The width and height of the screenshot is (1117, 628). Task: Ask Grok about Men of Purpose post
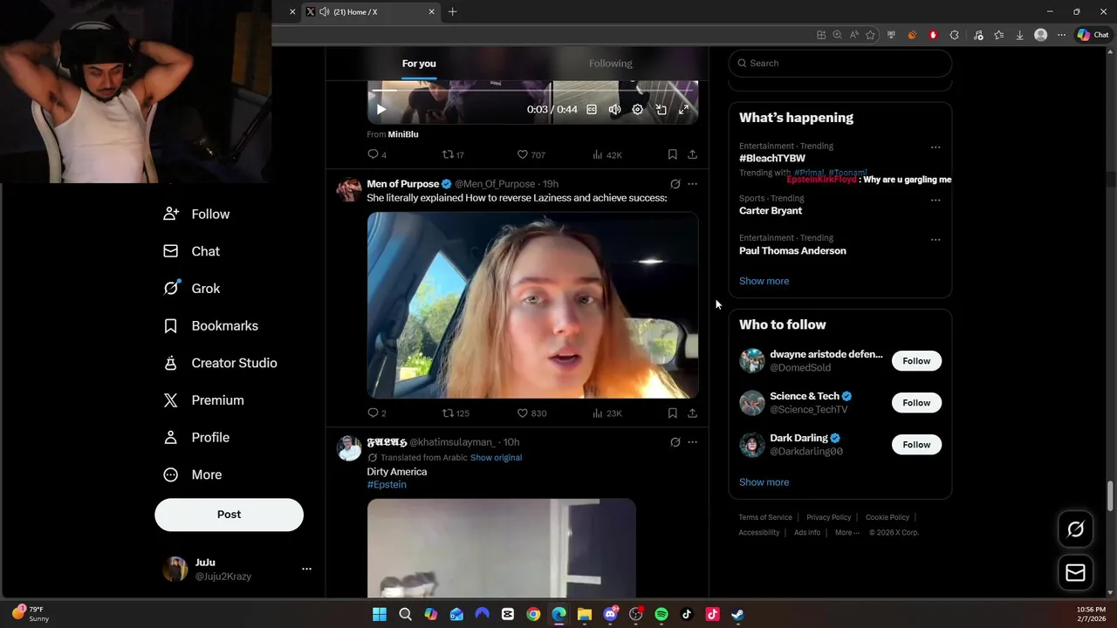(675, 184)
